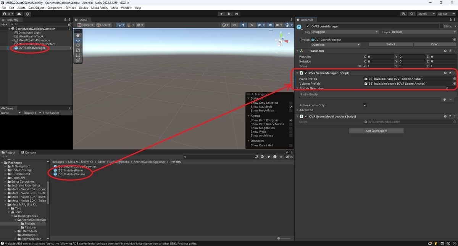Toggle OVR Scene Manager script enabled checkbox
458x246 pixels.
tap(306, 73)
